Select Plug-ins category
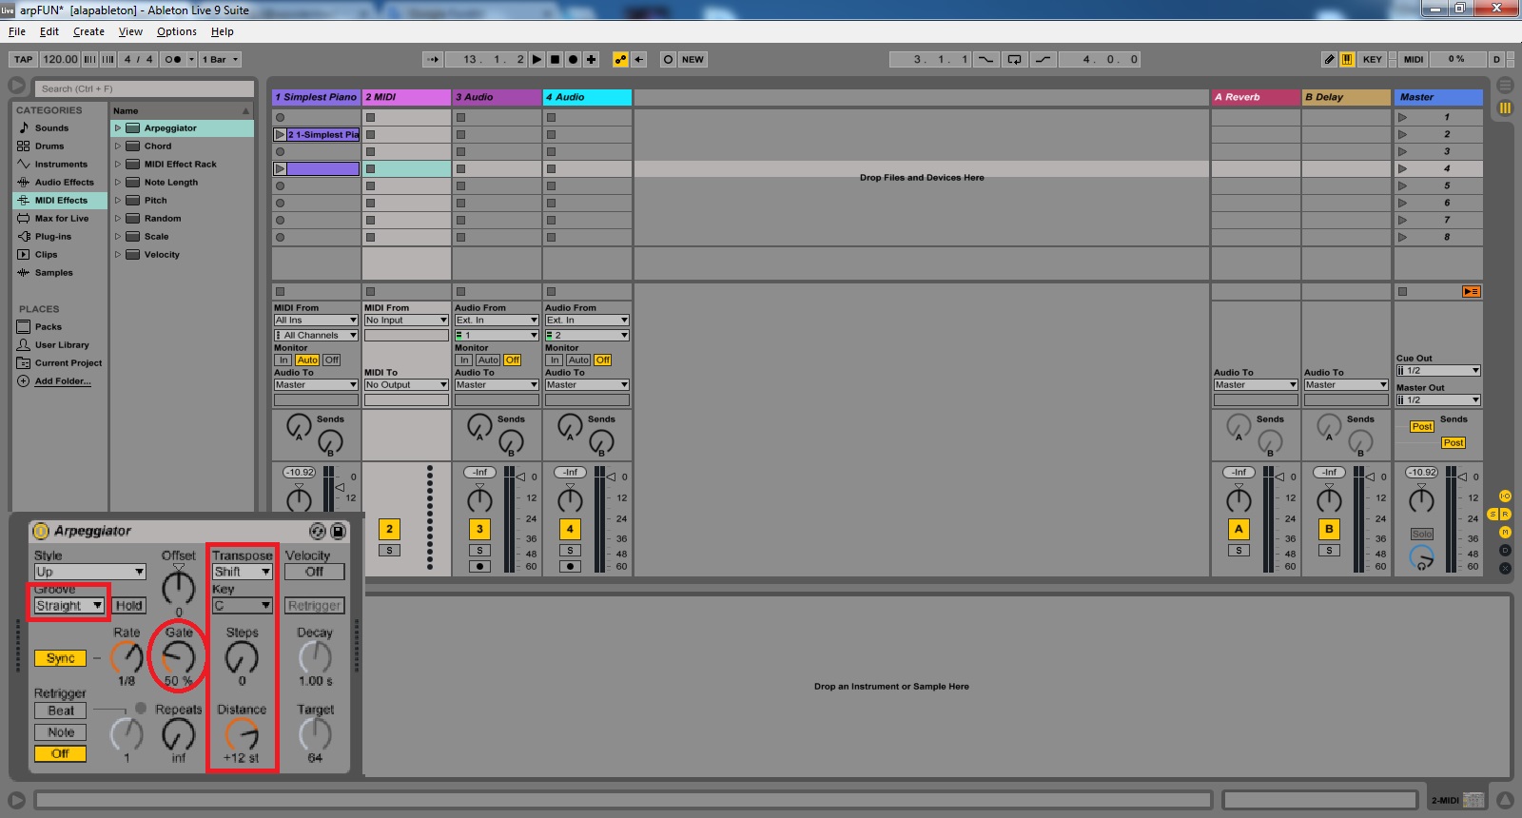Image resolution: width=1522 pixels, height=818 pixels. click(x=52, y=236)
